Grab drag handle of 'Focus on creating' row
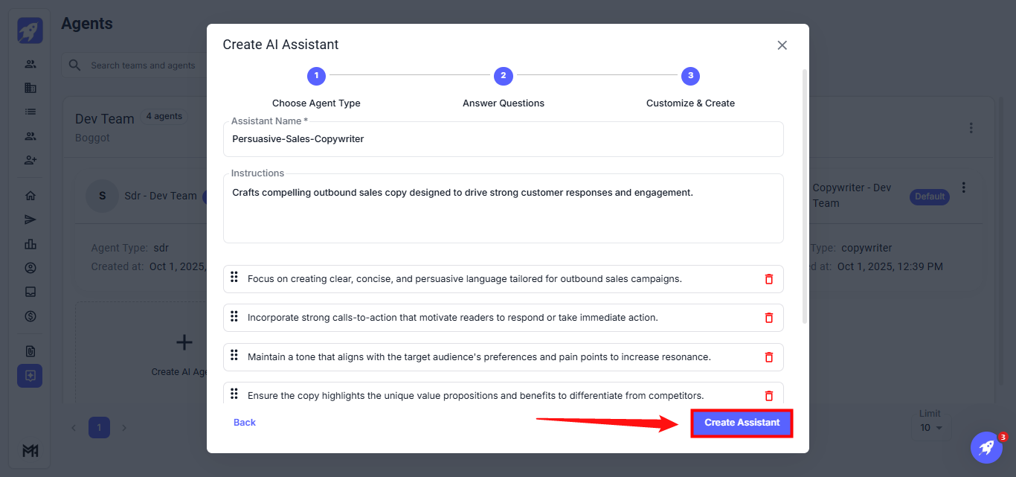This screenshot has height=477, width=1016. 234,278
